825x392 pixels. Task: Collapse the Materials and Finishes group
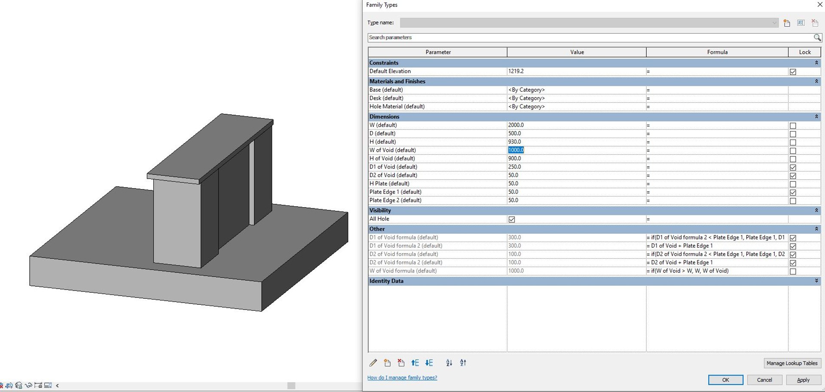816,81
